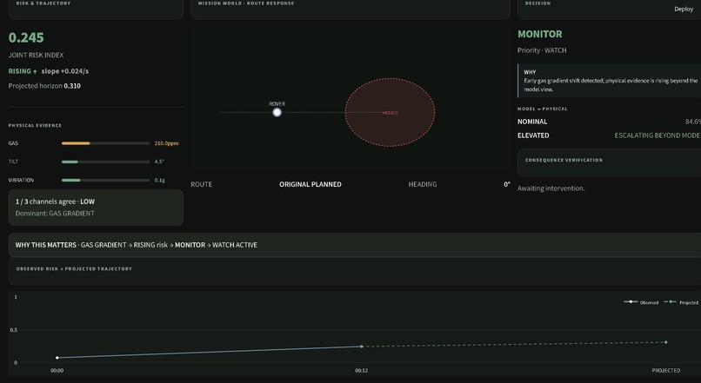Screen dimensions: 701x383
Task: Click the red hazard zone circle
Action: 390,113
